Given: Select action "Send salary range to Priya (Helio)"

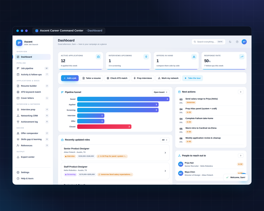Looking at the screenshot, I should 211,101.
